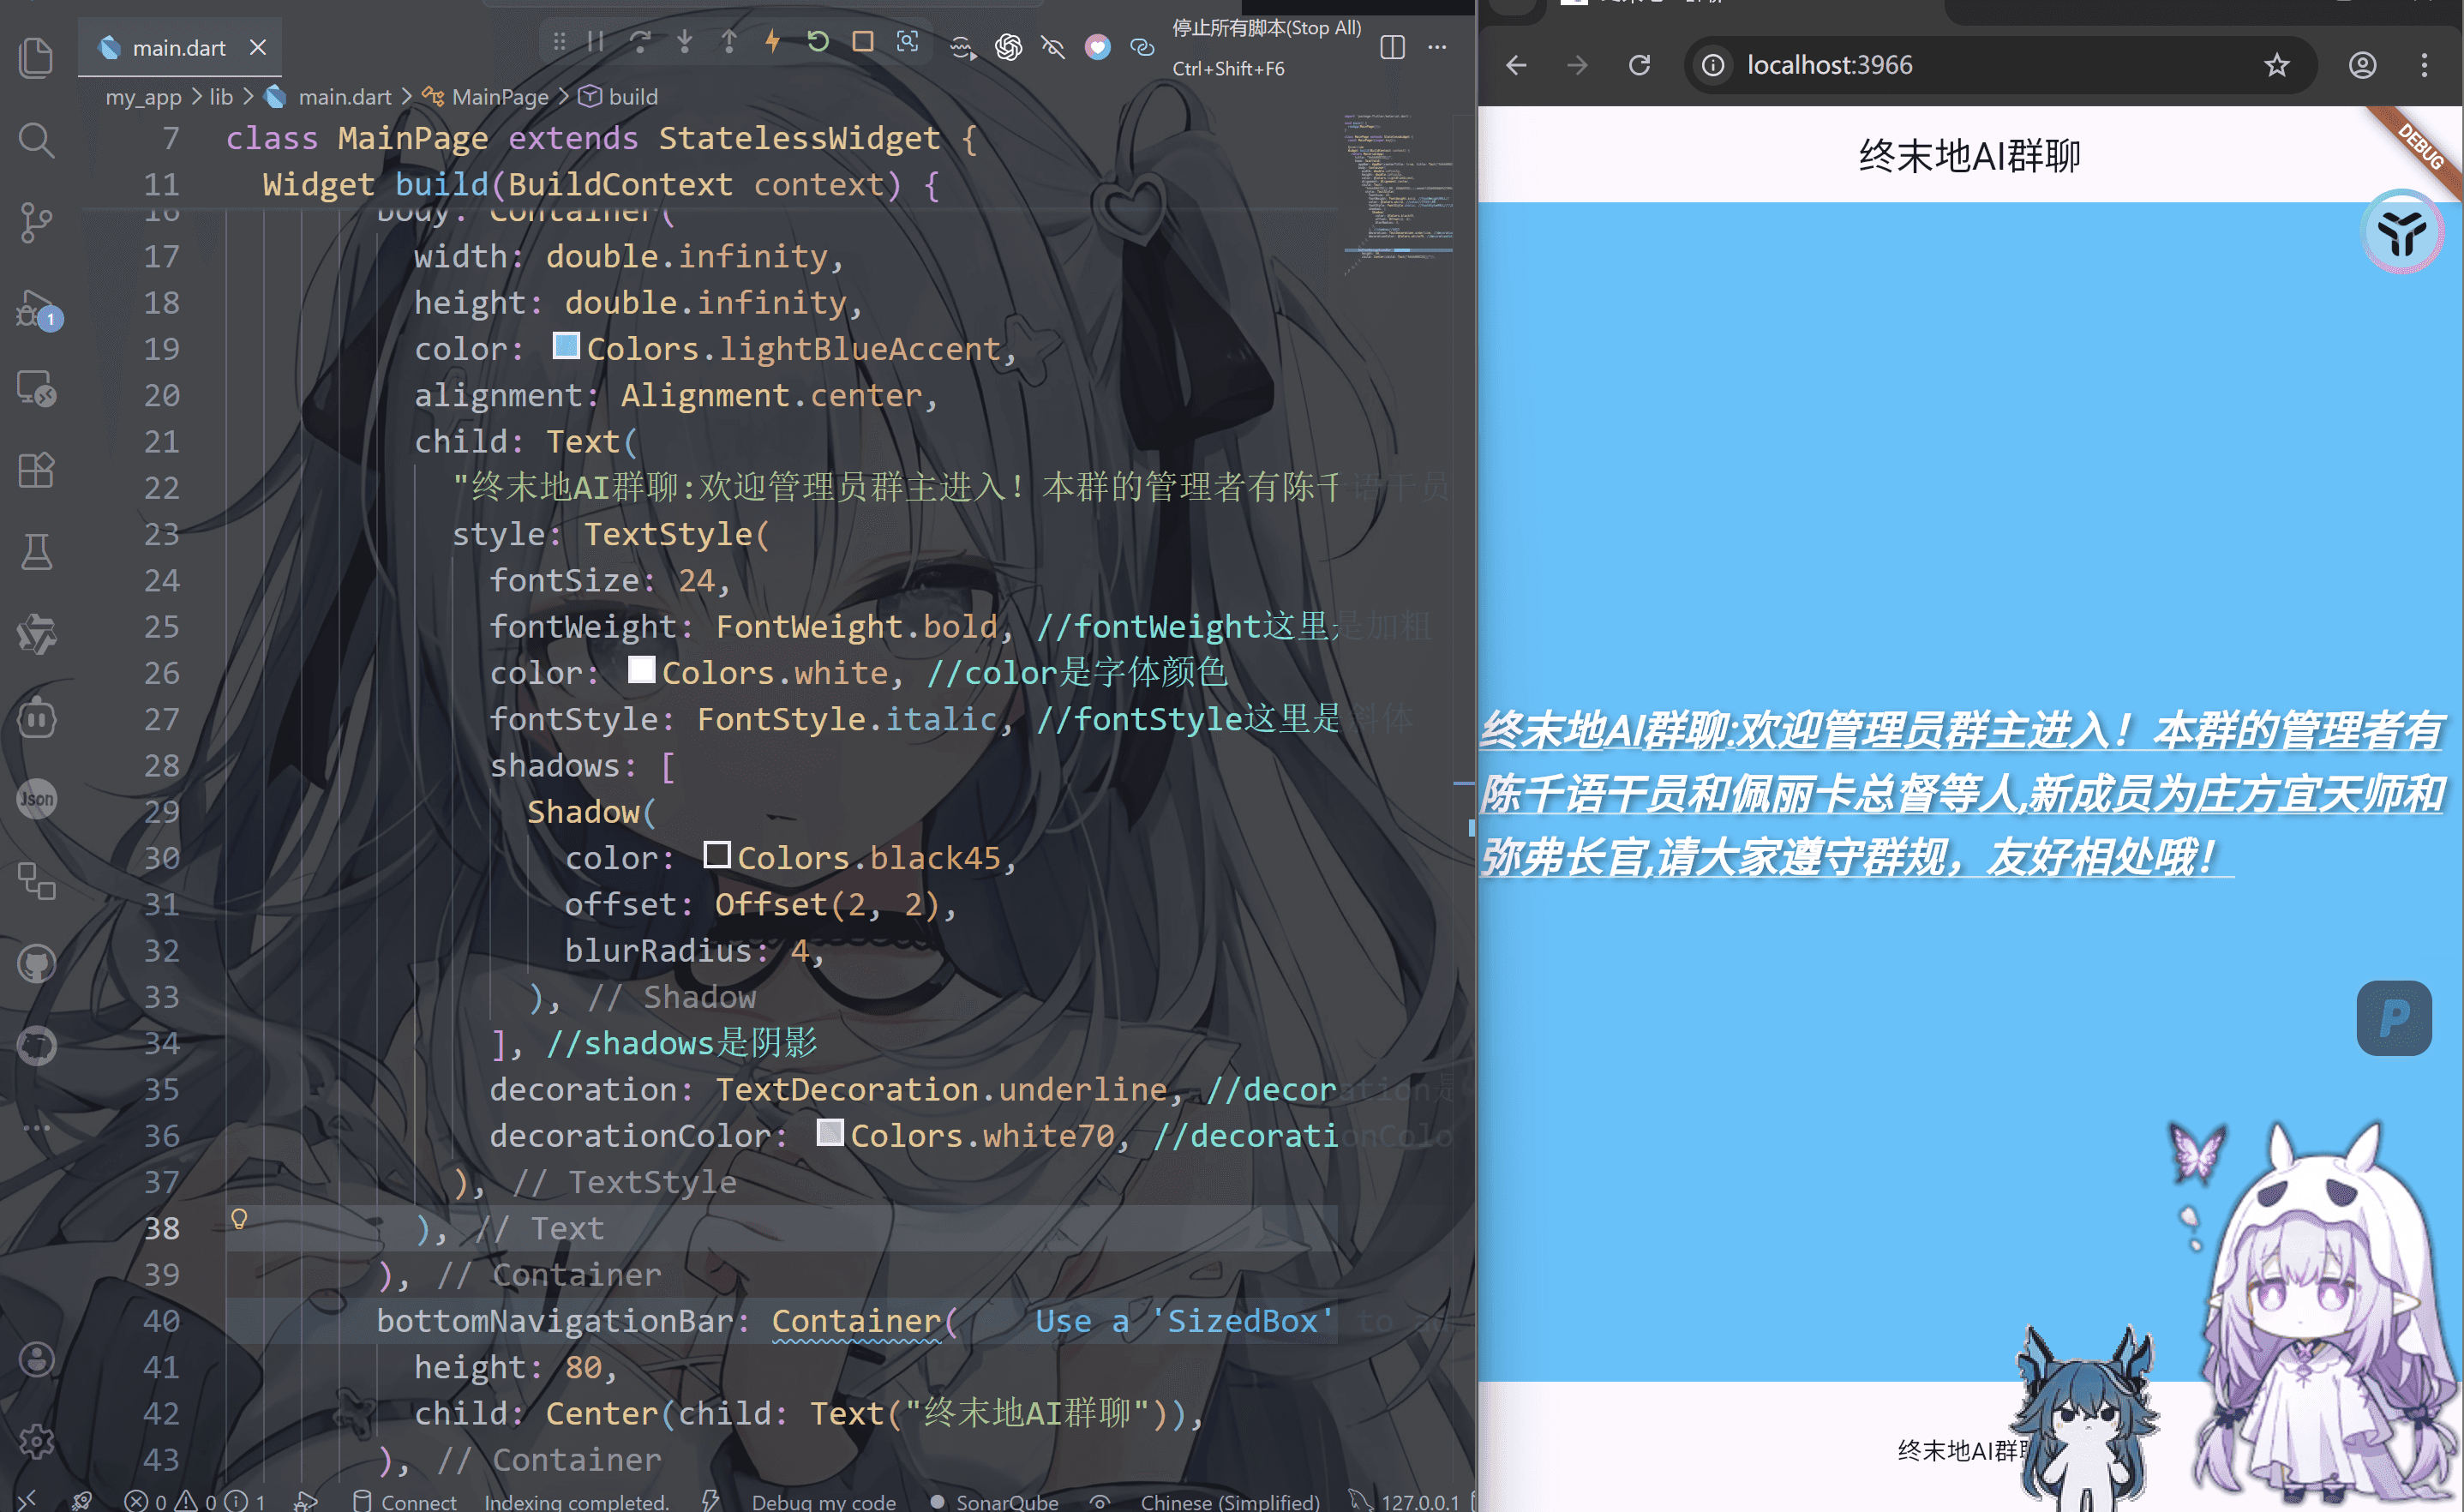Image resolution: width=2464 pixels, height=1512 pixels.
Task: View site information for localhost
Action: tap(1713, 65)
